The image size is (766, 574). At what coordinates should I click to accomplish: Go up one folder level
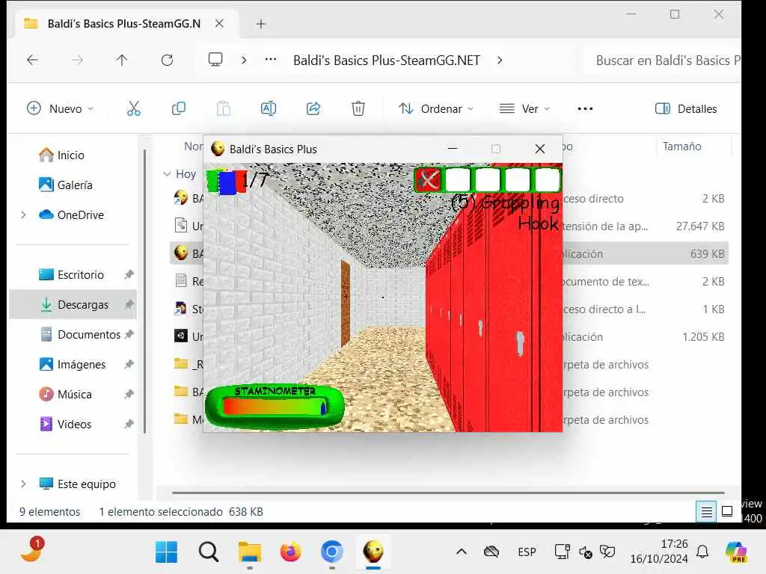pos(122,60)
